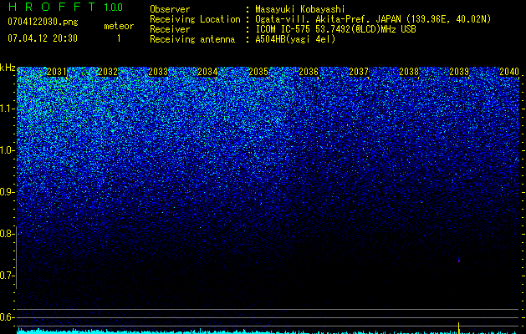The image size is (526, 334).
Task: Click the 0.9 kHz axis label
Action: 8,192
